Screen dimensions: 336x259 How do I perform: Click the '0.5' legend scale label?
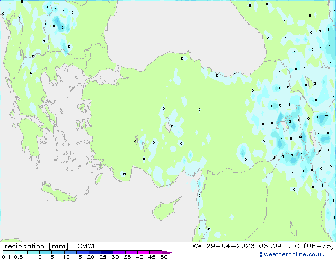18,257
